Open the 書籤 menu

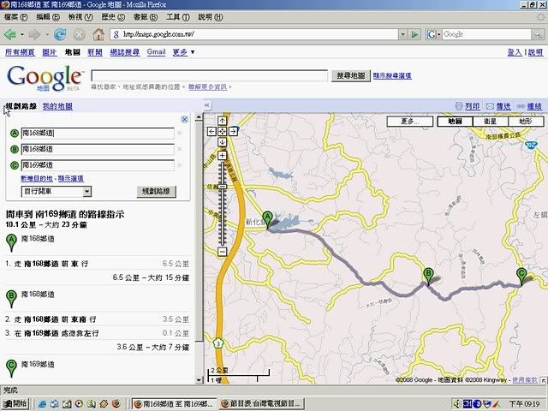click(146, 17)
